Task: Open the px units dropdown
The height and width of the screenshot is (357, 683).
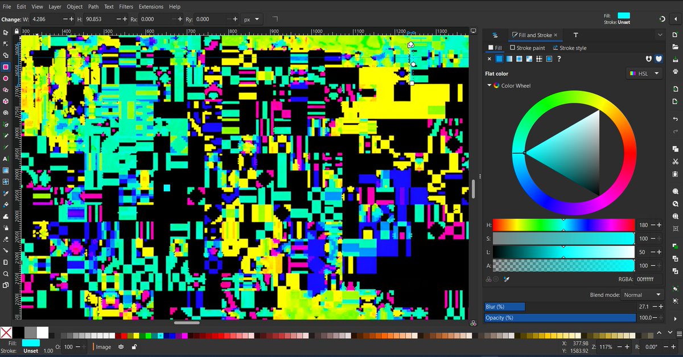Action: point(251,19)
